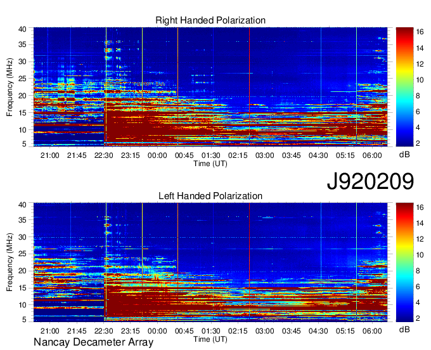Click the 00:00 time tick under the Right Handed plot
The height and width of the screenshot is (350, 431).
tap(157, 155)
